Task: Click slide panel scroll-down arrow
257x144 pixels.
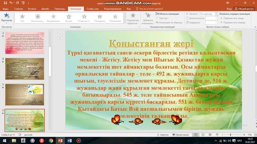Action: click(x=50, y=131)
